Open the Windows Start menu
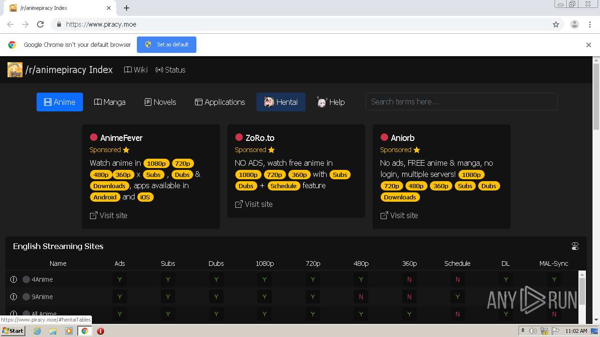 point(13,331)
